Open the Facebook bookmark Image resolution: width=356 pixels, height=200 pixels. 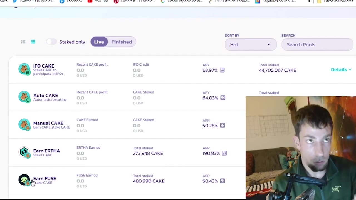coord(71,1)
